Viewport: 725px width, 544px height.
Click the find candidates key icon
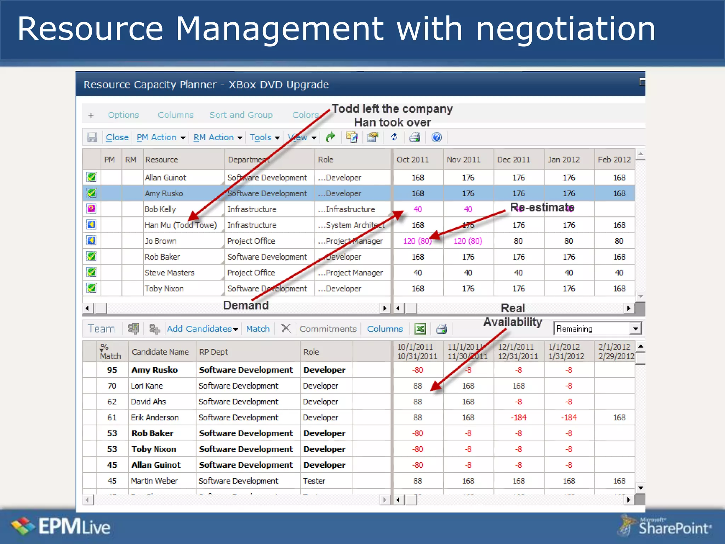154,329
